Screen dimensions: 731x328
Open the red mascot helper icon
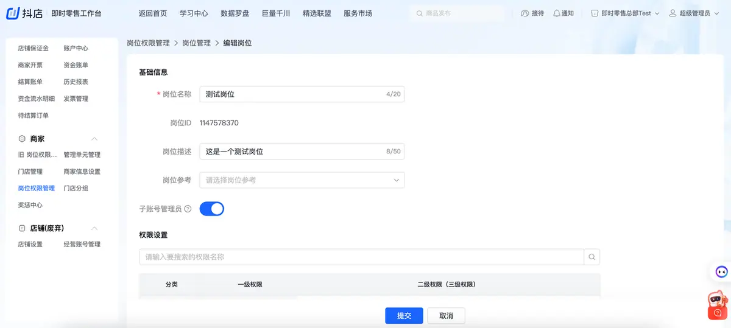pos(717,306)
